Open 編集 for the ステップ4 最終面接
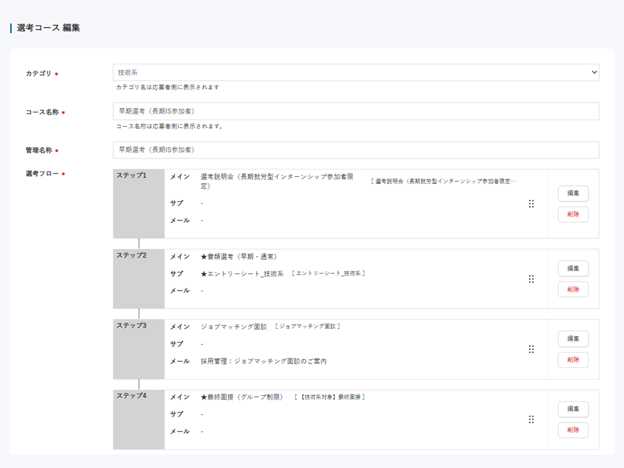Screen dimensions: 624x468 [x=573, y=409]
